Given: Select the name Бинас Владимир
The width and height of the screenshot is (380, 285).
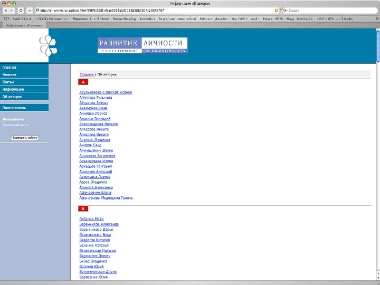Looking at the screenshot, I should (x=93, y=261).
